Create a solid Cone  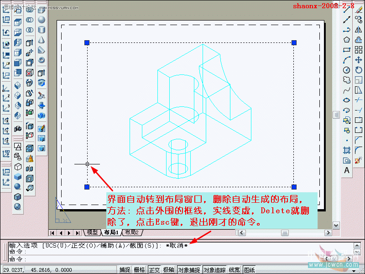coord(42,40)
